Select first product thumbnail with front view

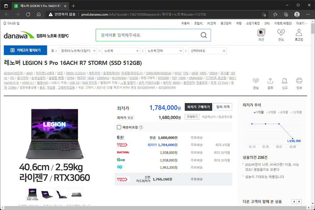32,194
